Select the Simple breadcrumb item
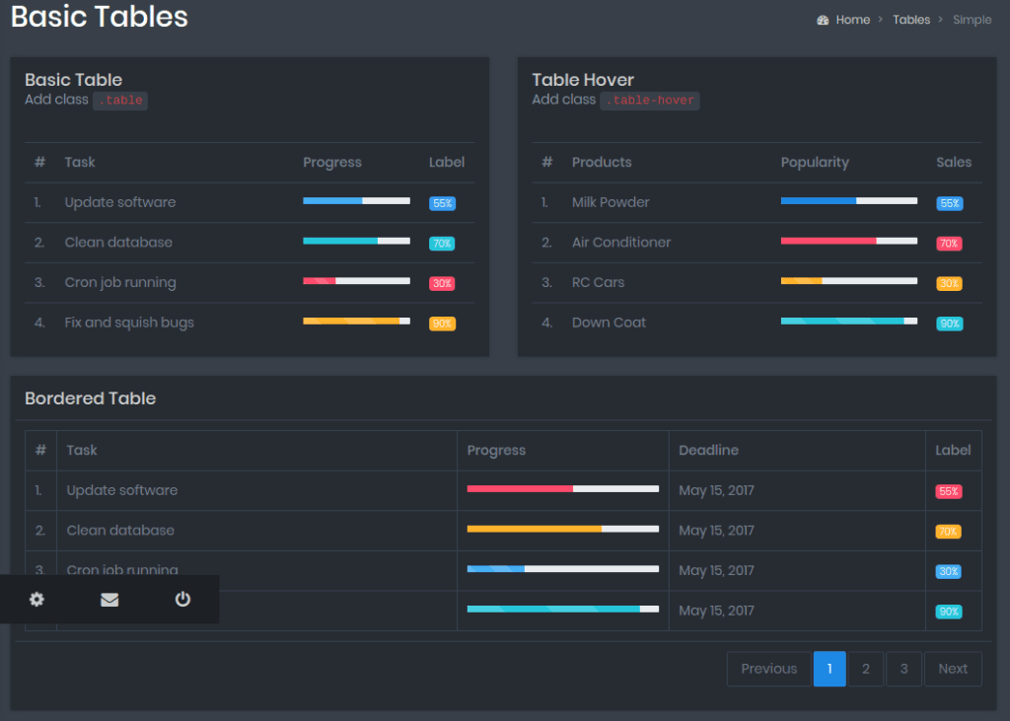The image size is (1010, 721). tap(973, 19)
